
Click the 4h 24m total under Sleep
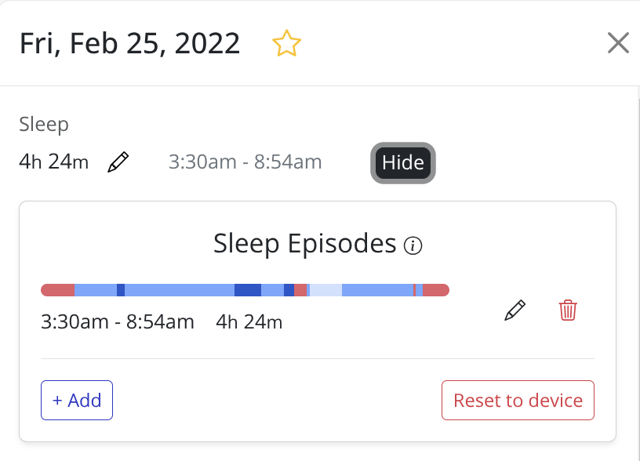coord(54,162)
